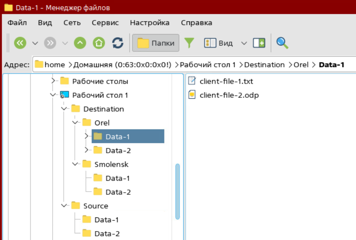Viewport: 356px width, 240px height.
Task: Go to the home folder icon
Action: coord(99,43)
